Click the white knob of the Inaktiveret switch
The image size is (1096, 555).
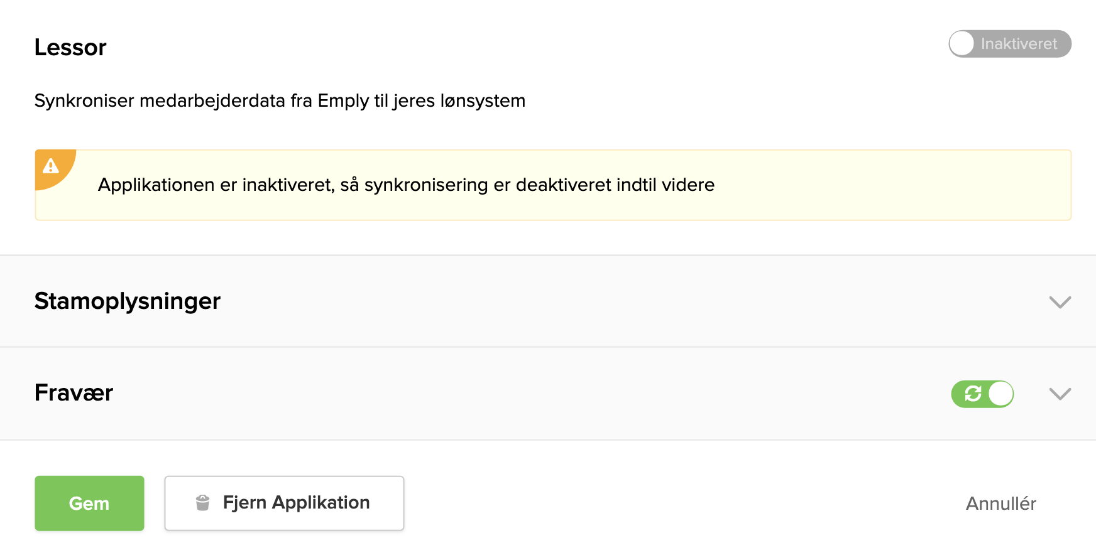click(962, 44)
